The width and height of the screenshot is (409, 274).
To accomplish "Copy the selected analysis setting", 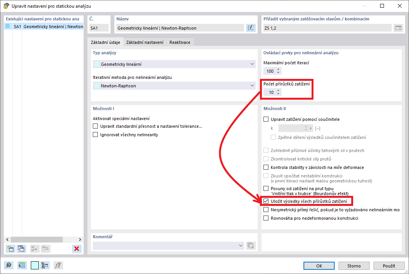I will [x=22, y=249].
